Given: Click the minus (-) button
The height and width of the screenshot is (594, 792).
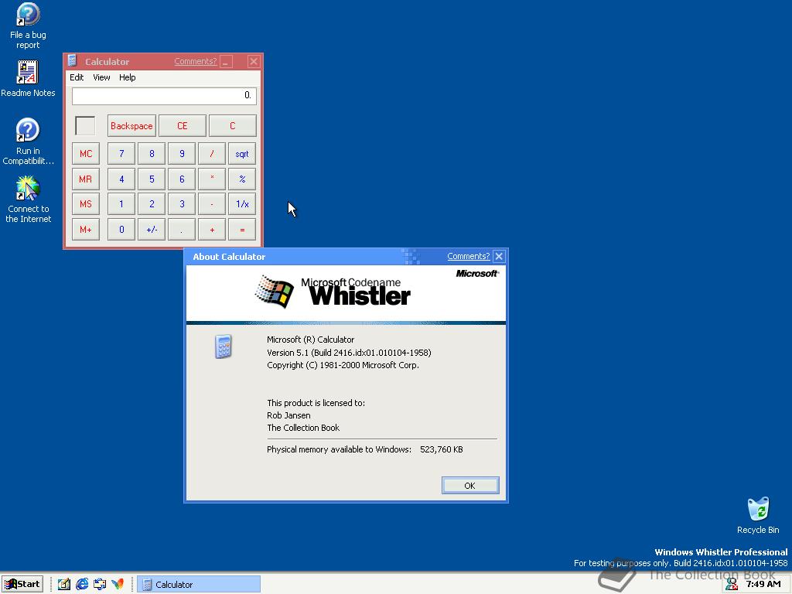Looking at the screenshot, I should 212,204.
